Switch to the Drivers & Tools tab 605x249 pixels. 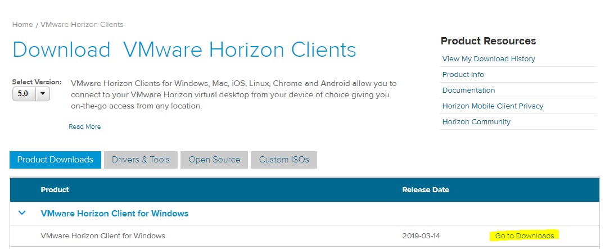(x=141, y=160)
